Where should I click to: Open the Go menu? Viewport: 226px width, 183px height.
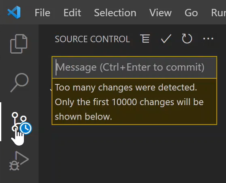[x=191, y=13]
